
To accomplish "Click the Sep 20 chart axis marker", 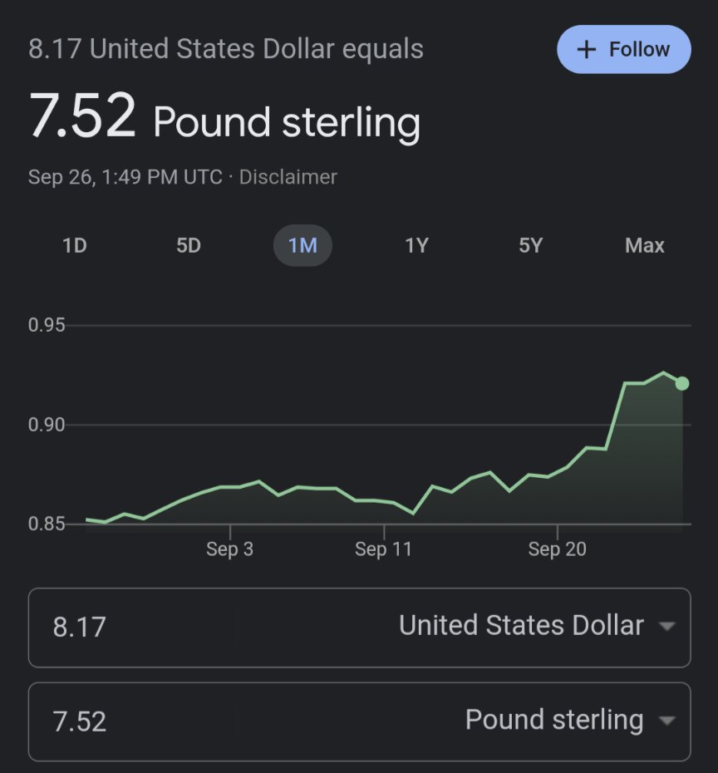I will point(557,549).
